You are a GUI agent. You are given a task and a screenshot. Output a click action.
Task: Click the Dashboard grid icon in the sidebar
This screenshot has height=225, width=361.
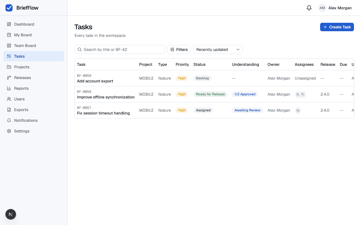pyautogui.click(x=9, y=24)
